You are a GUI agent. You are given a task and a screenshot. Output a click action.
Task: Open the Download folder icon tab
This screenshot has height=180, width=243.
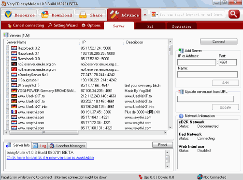pos(45,14)
